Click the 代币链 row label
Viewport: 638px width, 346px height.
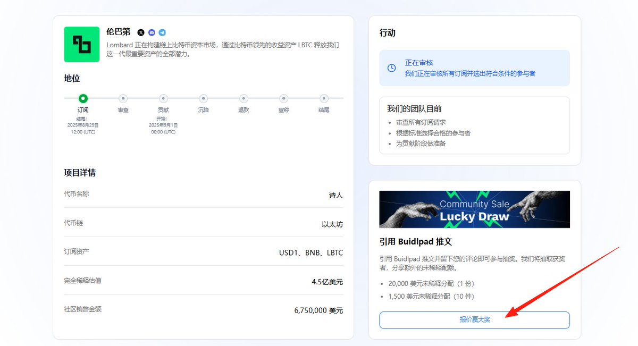pos(73,223)
